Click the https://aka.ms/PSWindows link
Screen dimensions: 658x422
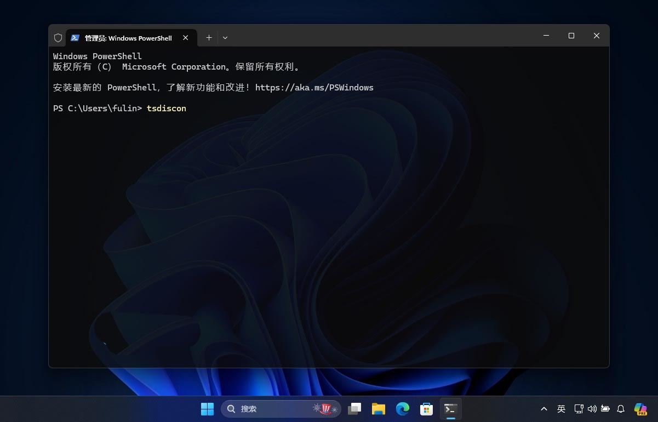(x=314, y=87)
